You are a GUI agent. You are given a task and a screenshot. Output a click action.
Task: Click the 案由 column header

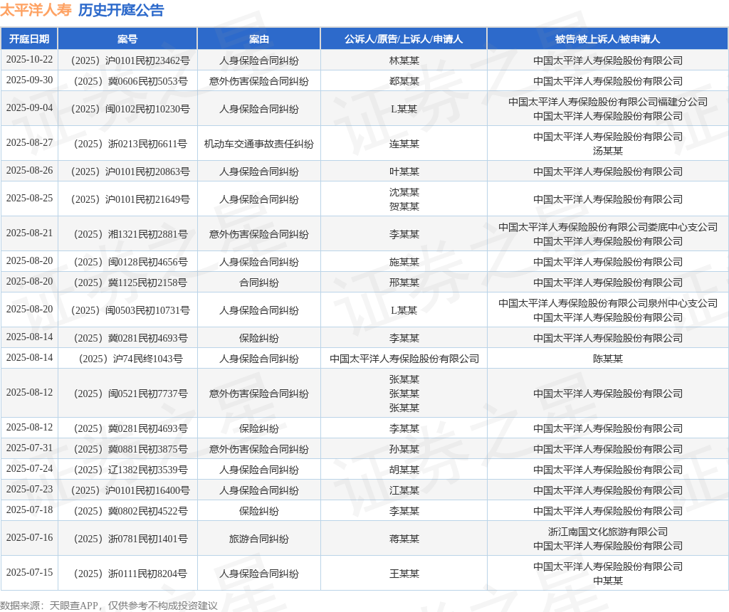coord(259,39)
